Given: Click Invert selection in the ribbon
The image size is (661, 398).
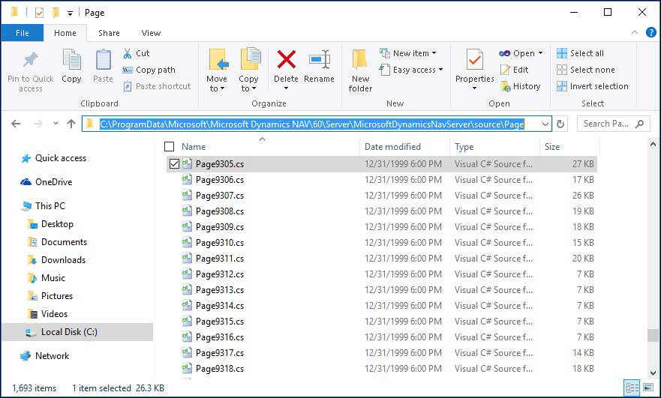Looking at the screenshot, I should (x=592, y=86).
